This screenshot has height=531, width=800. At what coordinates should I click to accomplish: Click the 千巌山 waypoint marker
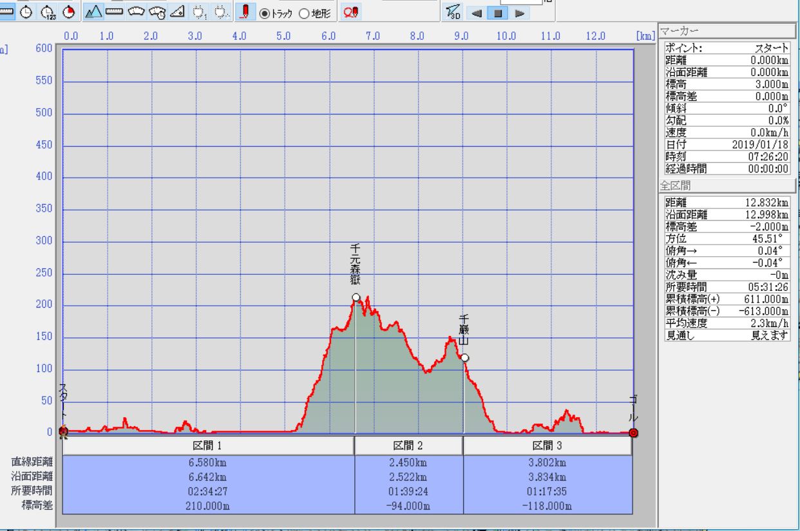point(464,357)
